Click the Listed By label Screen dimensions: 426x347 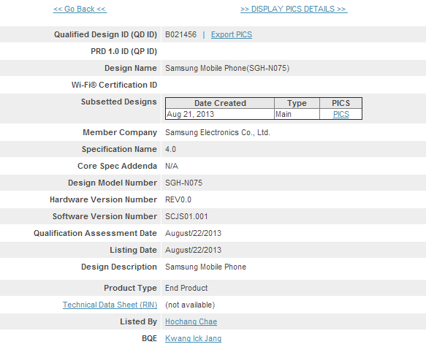click(x=139, y=321)
